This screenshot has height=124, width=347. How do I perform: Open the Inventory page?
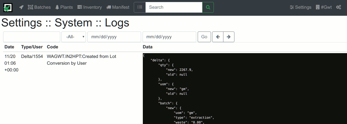pos(89,7)
